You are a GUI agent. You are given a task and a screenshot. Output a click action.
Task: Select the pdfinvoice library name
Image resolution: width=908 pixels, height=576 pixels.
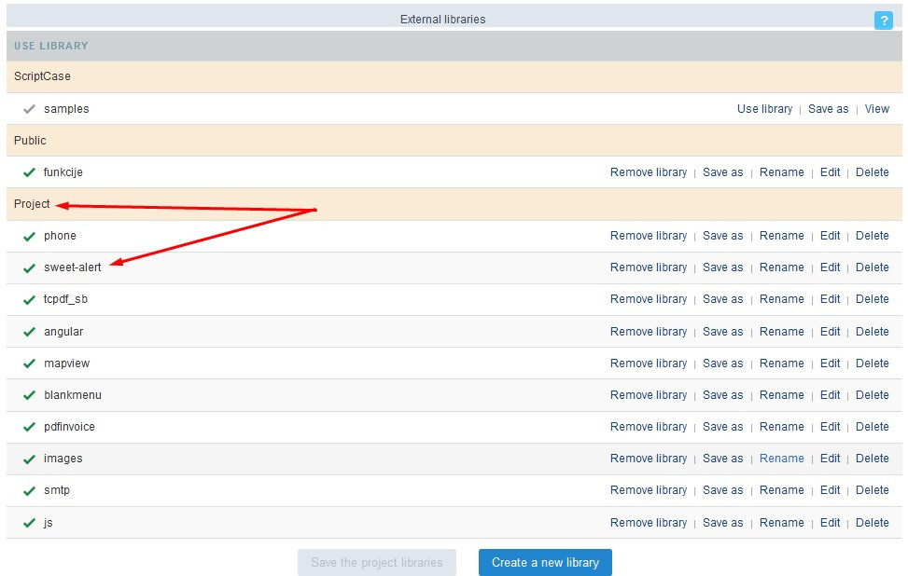[x=69, y=427]
